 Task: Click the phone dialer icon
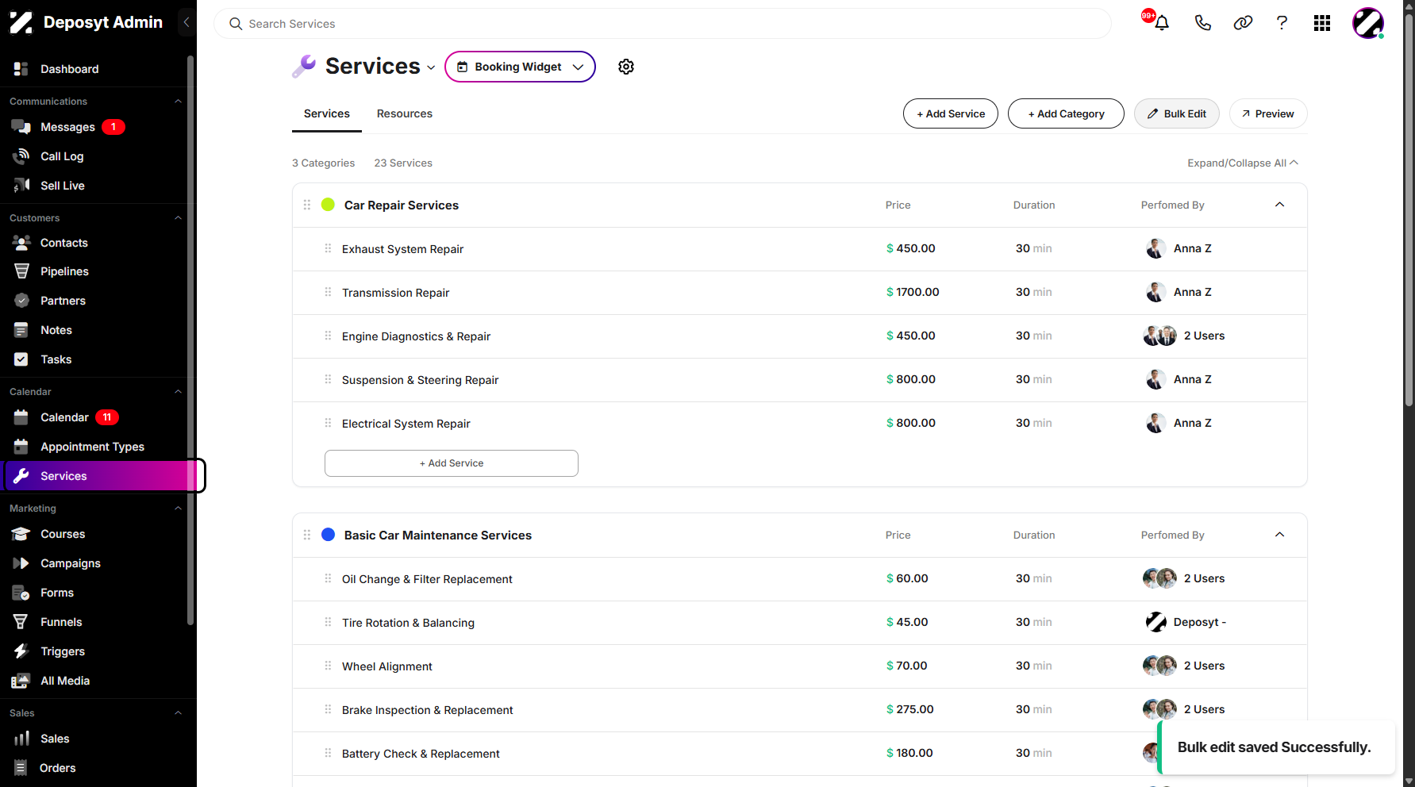pos(1203,23)
